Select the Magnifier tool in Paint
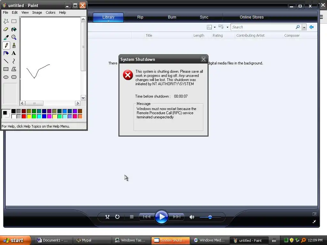This screenshot has width=327, height=245. coord(14,37)
